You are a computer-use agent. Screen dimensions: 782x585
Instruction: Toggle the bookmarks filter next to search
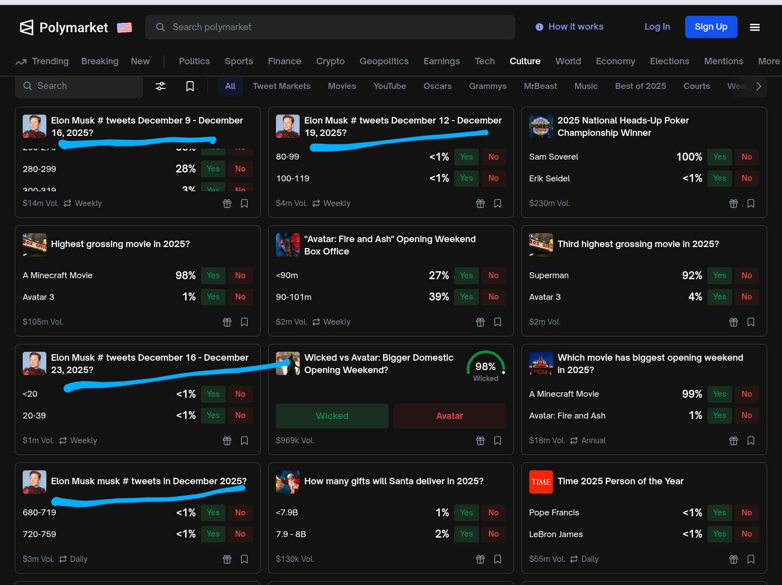[190, 86]
